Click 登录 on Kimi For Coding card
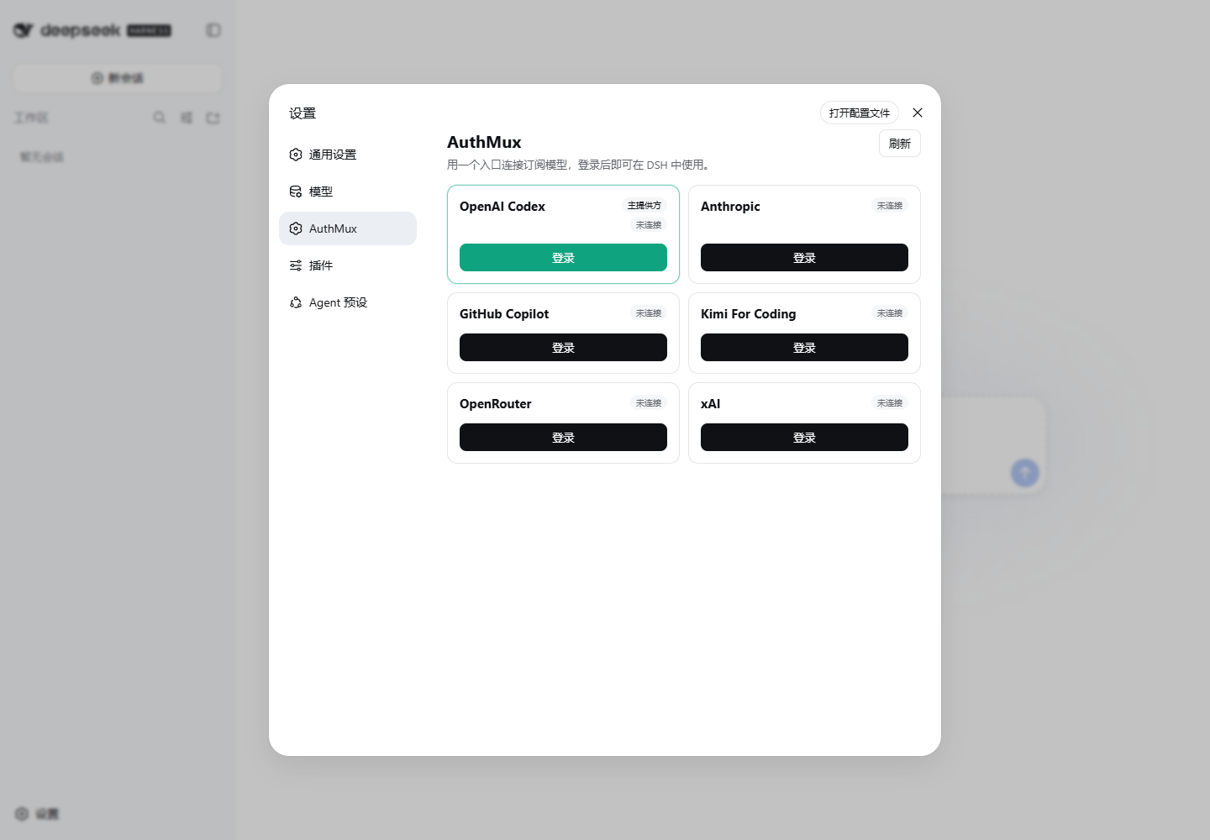 (x=804, y=348)
